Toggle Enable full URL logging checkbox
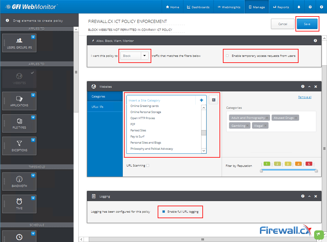 coord(163,211)
